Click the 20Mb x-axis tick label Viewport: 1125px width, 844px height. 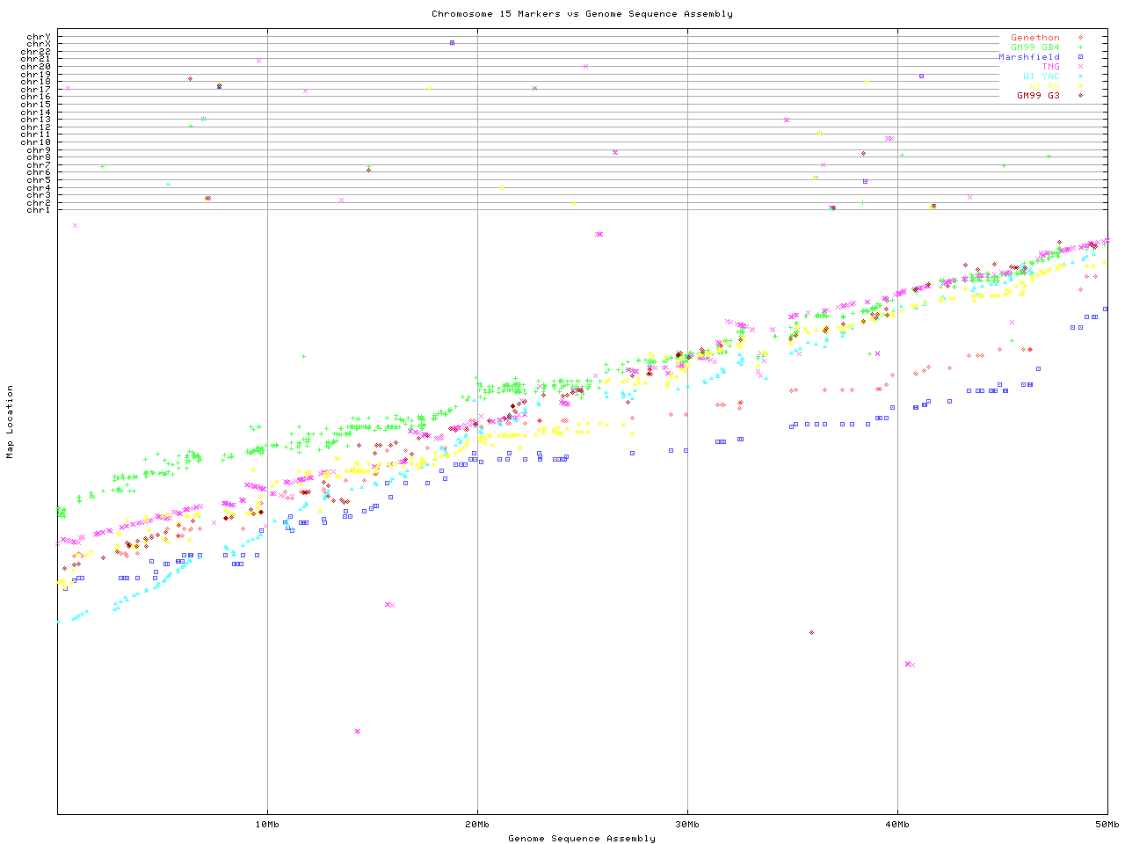(x=477, y=825)
